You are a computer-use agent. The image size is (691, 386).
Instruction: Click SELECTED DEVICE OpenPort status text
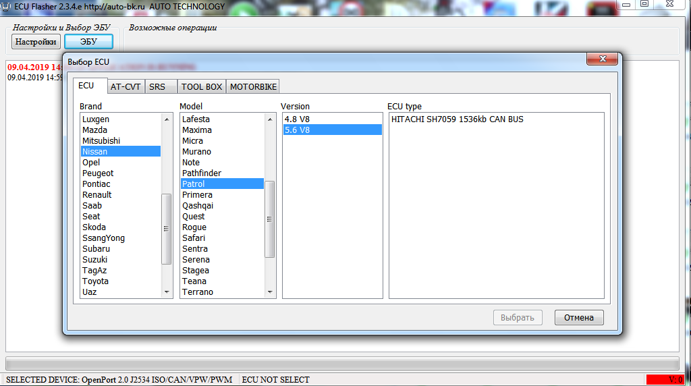(x=119, y=379)
